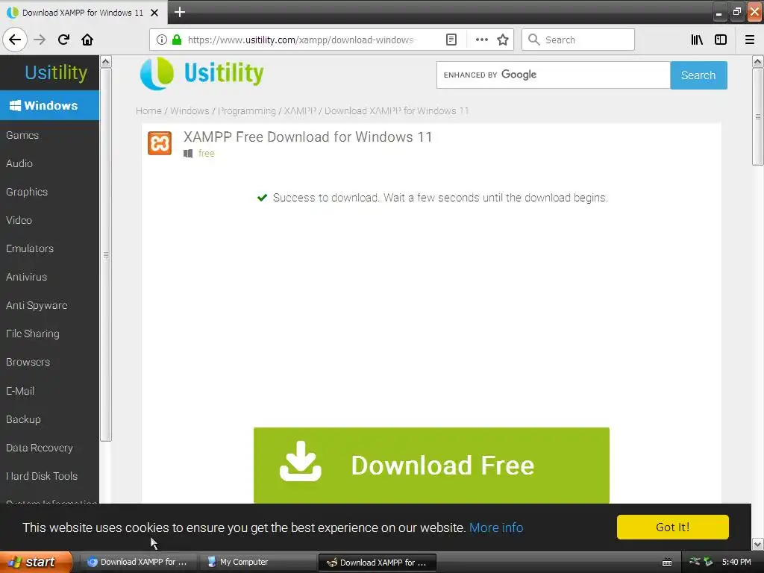The height and width of the screenshot is (573, 764).
Task: Dismiss cookie notice with Got It!
Action: [x=672, y=527]
